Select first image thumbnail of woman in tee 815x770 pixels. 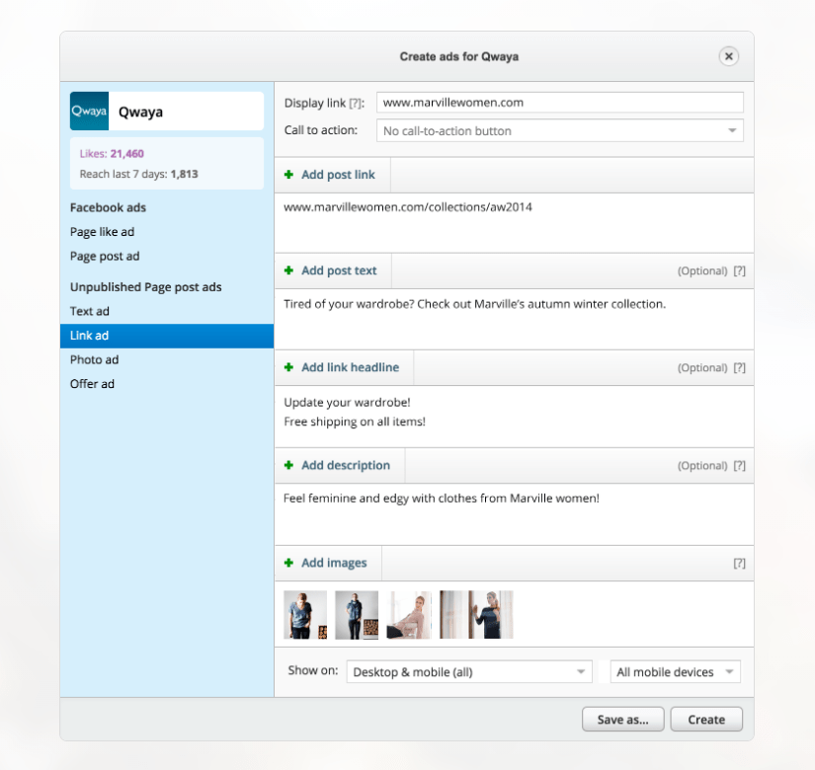pyautogui.click(x=305, y=615)
